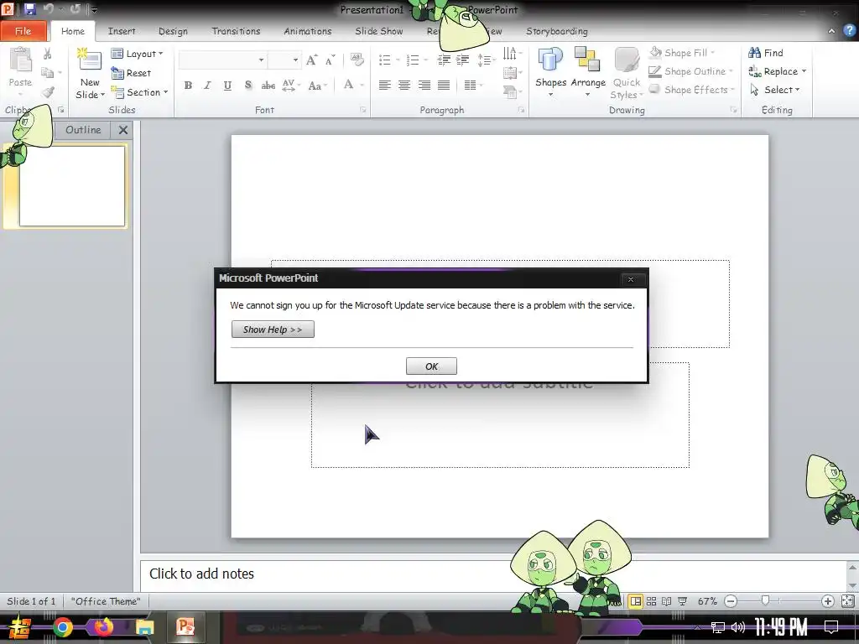Toggle Underline formatting
Viewport: 859px width, 644px height.
(x=227, y=86)
